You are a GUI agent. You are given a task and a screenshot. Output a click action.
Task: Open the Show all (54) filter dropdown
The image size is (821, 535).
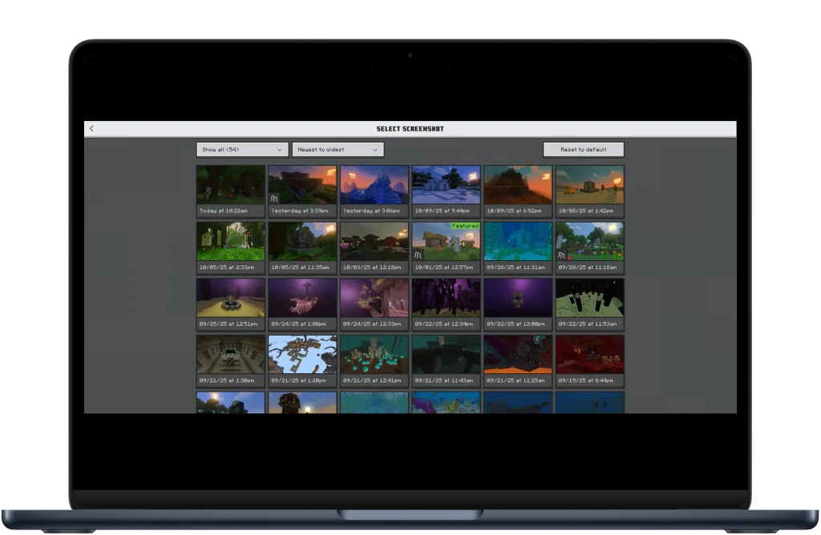242,150
